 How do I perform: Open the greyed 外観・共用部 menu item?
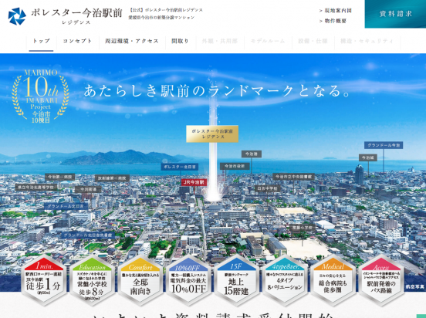coord(220,42)
